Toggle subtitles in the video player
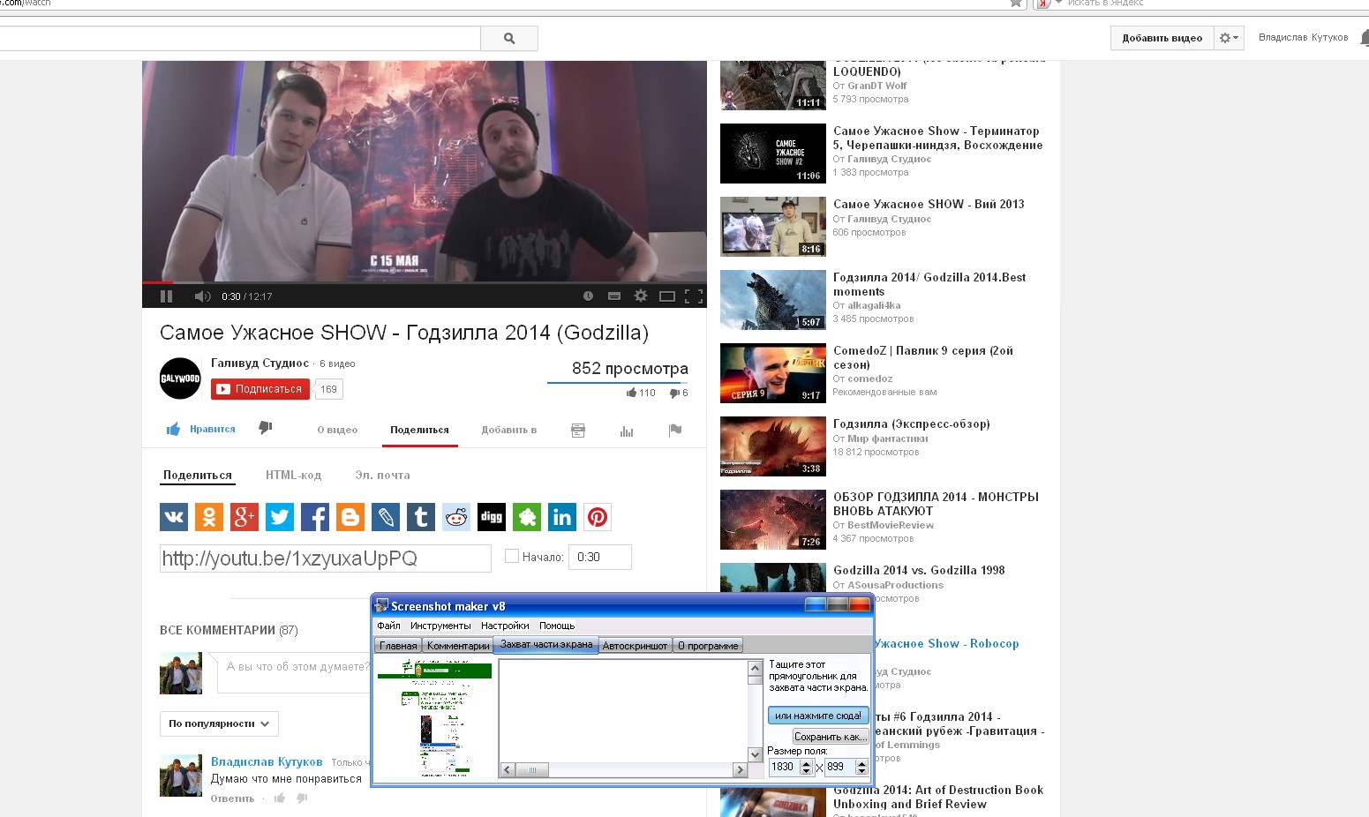Screen dimensions: 1369x817 click(x=614, y=296)
